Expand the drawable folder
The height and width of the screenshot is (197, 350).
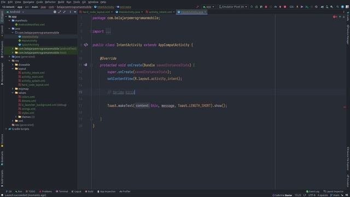(x=13, y=65)
